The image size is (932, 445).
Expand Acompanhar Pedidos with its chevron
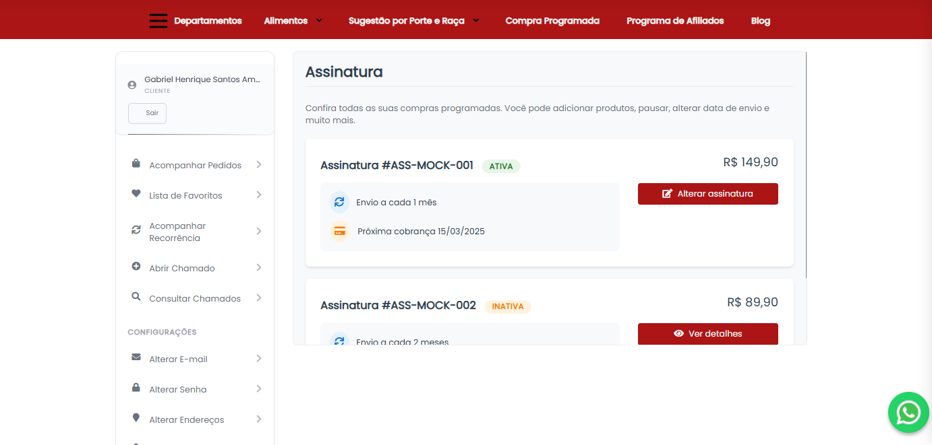tap(259, 164)
